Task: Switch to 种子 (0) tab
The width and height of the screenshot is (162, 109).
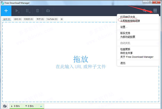Action: click(40, 19)
